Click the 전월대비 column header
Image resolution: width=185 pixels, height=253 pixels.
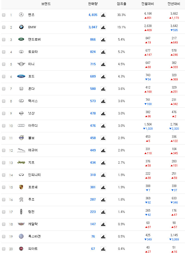(x=148, y=4)
